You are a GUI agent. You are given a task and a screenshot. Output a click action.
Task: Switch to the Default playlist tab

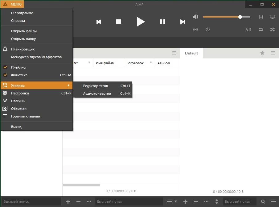click(191, 53)
